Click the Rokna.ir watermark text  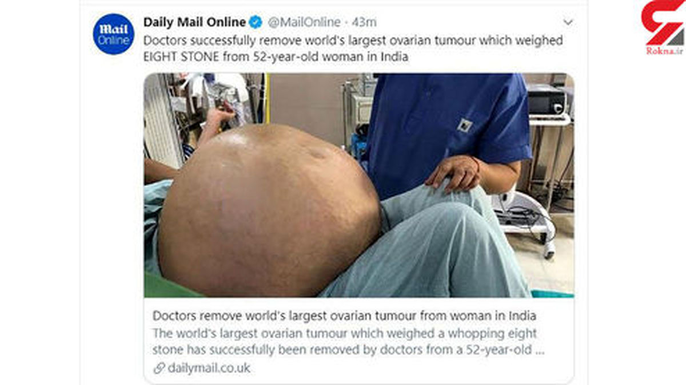tap(664, 51)
